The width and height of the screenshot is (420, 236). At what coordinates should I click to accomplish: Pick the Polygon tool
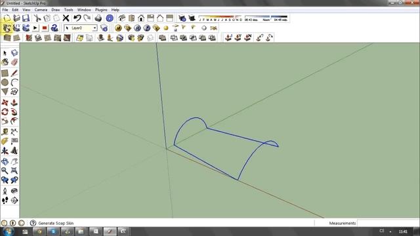5,92
